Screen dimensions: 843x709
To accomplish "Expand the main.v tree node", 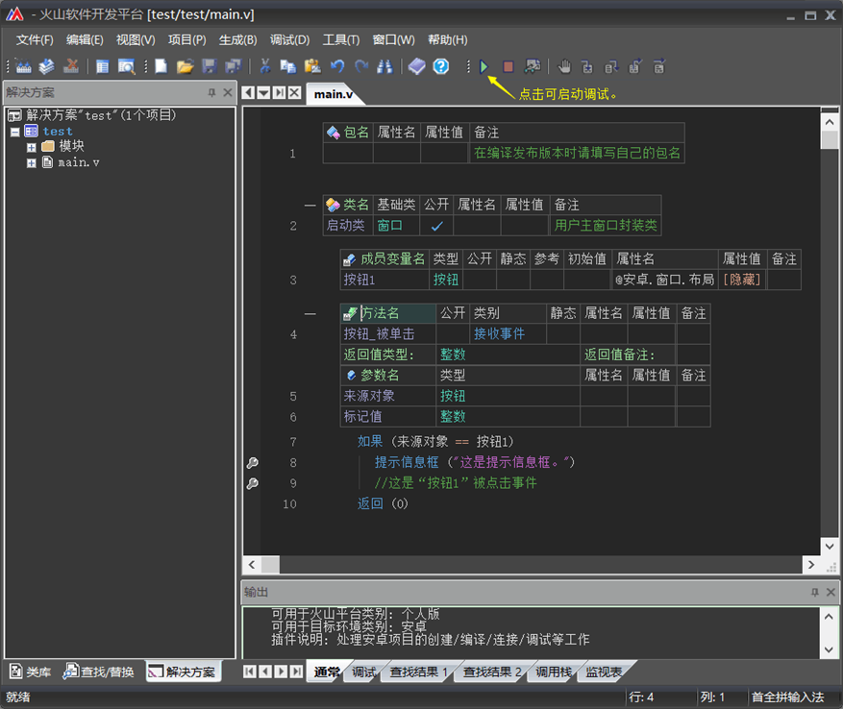I will pos(32,163).
